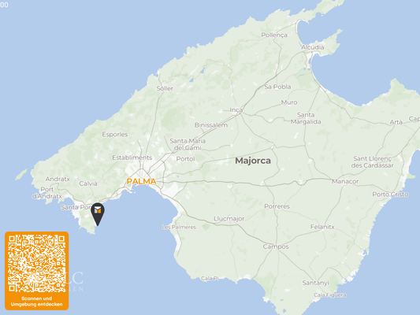
Task: Click the Artà town label
Action: click(x=396, y=122)
